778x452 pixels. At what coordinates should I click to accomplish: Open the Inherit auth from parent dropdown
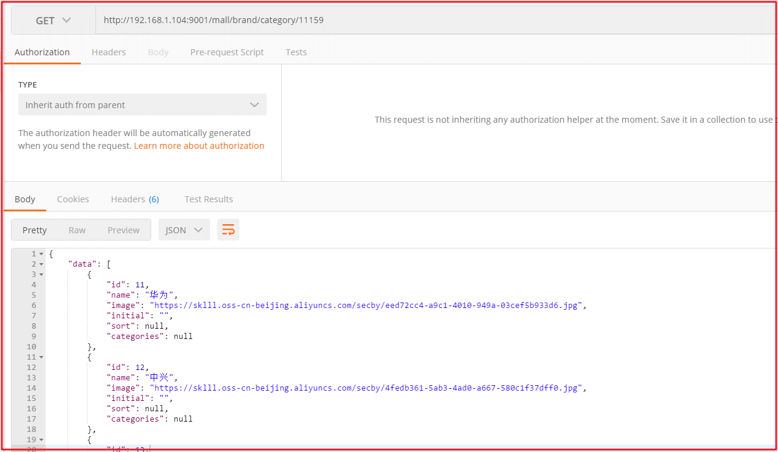142,105
